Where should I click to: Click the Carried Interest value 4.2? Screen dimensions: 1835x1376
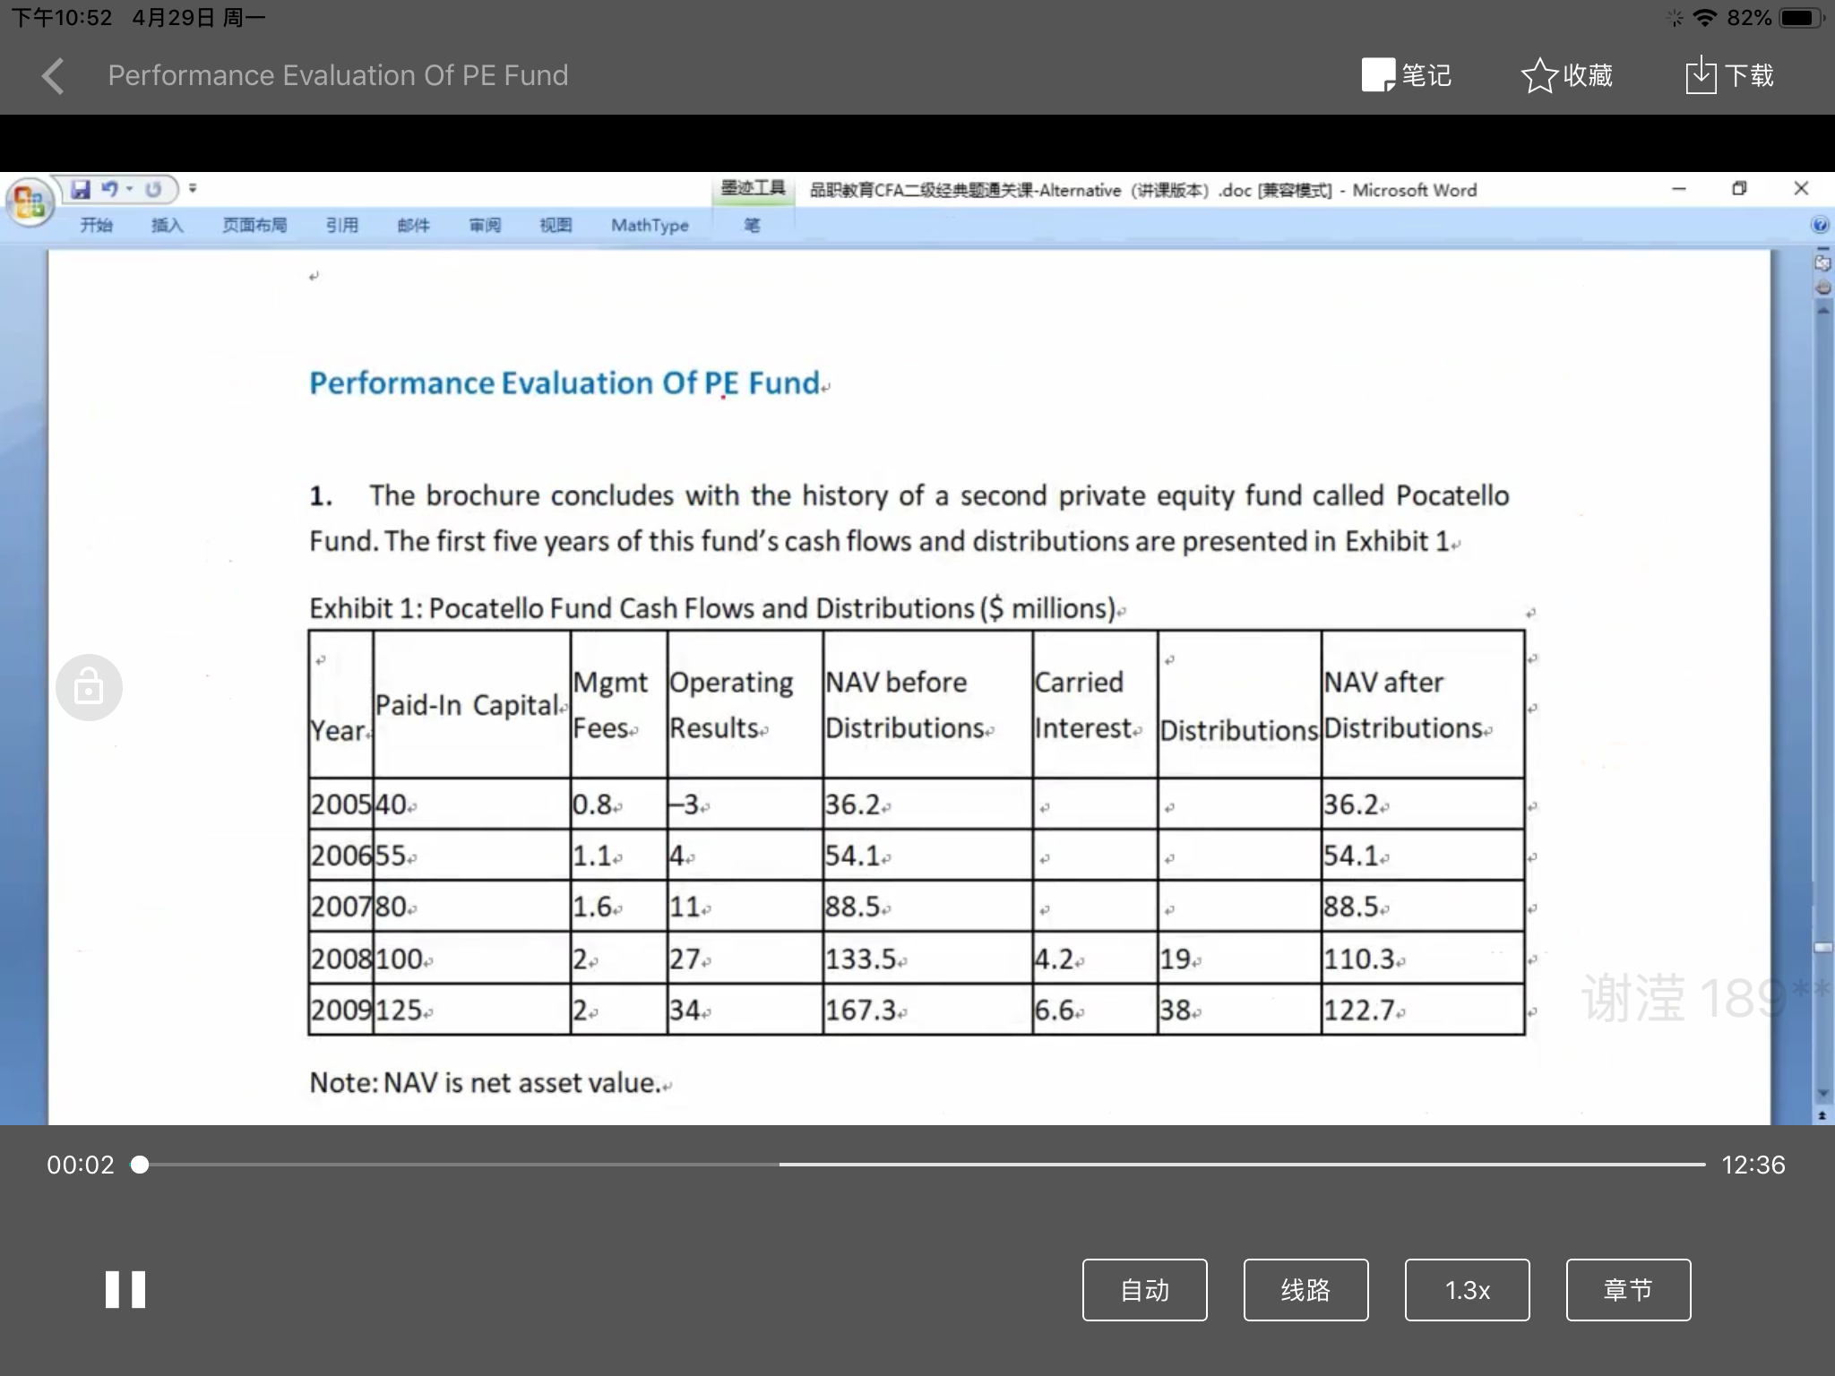click(x=1054, y=959)
